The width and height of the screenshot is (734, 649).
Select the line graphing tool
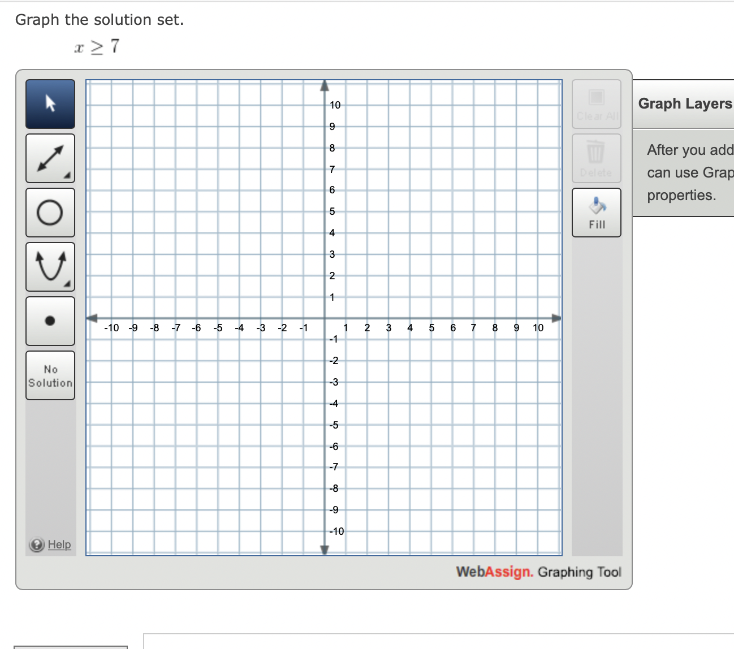coord(50,158)
